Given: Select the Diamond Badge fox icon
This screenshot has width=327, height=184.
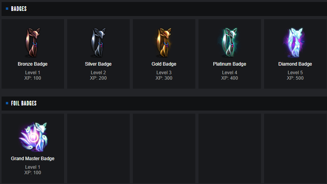Looking at the screenshot, I should click(x=295, y=42).
